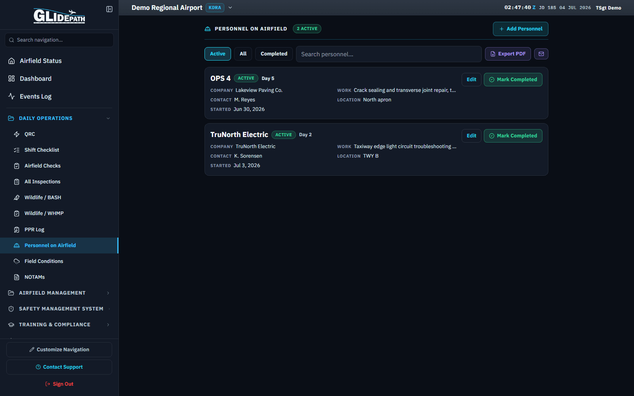Image resolution: width=634 pixels, height=396 pixels.
Task: Click the email envelope icon button
Action: pyautogui.click(x=541, y=54)
